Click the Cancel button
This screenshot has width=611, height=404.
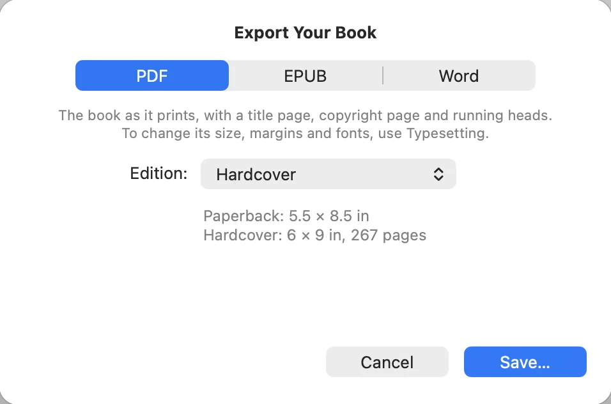click(x=387, y=362)
